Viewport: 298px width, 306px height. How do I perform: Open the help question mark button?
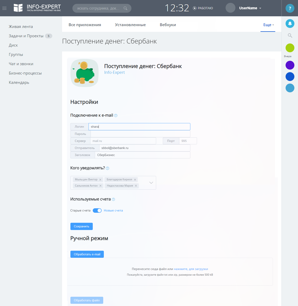coord(290,8)
